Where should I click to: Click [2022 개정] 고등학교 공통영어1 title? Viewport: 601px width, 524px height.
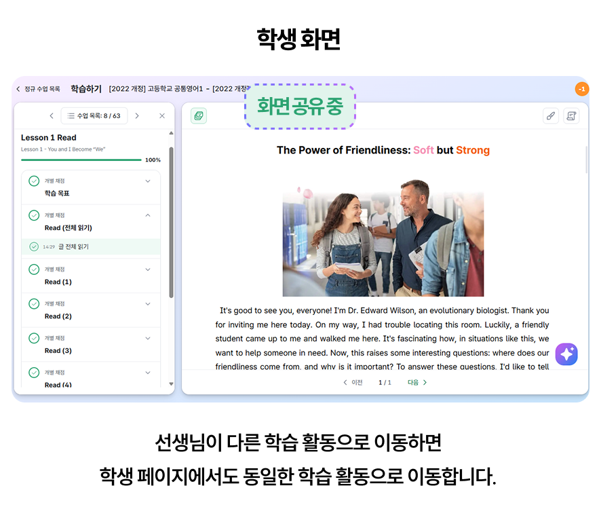coord(156,89)
